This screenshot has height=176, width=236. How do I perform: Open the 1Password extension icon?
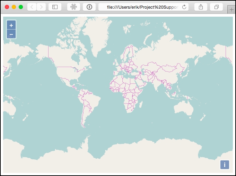pyautogui.click(x=89, y=7)
